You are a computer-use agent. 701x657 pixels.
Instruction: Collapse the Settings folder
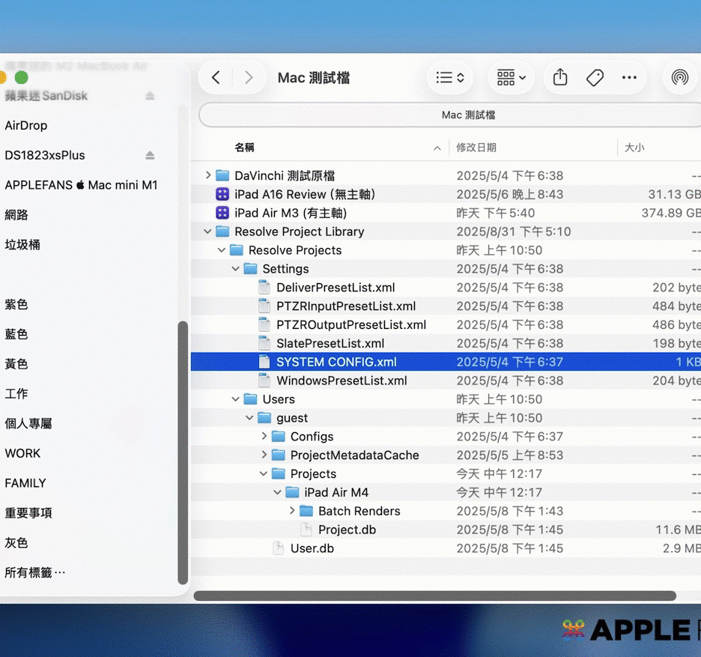coord(236,269)
